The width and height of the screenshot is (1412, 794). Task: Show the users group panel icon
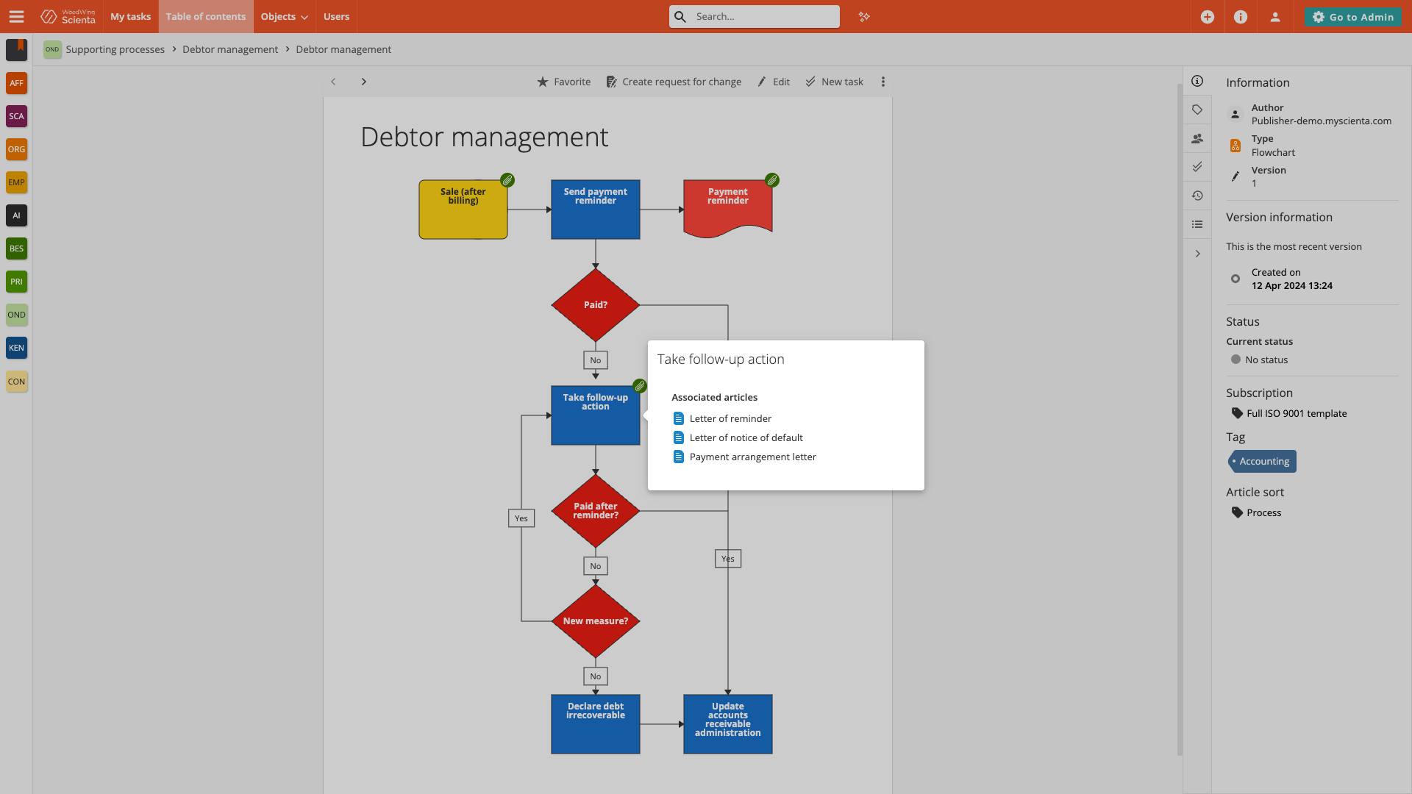pyautogui.click(x=1197, y=138)
